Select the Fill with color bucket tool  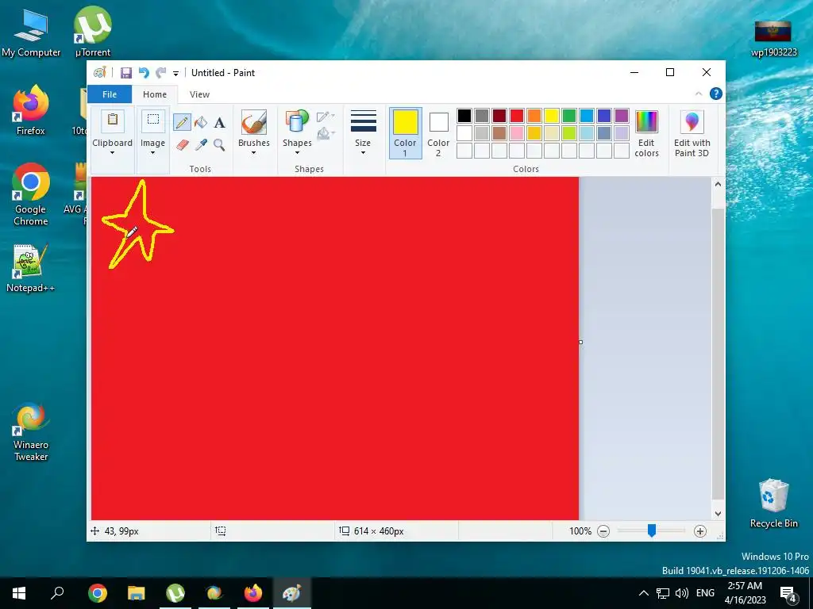201,122
